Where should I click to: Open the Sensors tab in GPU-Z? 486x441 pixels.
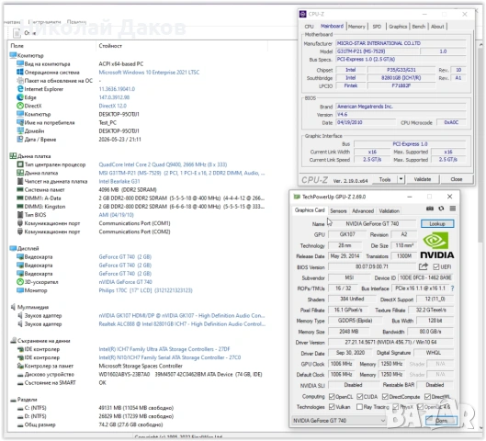(x=338, y=210)
